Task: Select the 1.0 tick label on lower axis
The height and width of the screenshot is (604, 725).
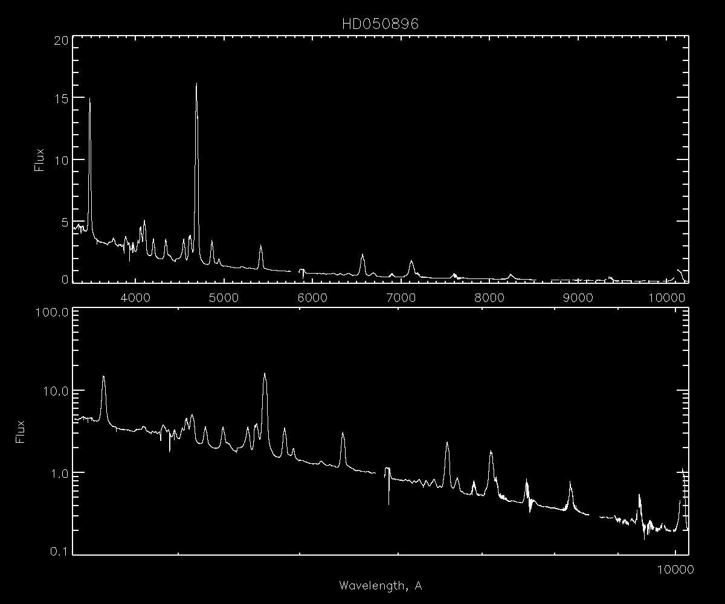Action: coord(60,473)
